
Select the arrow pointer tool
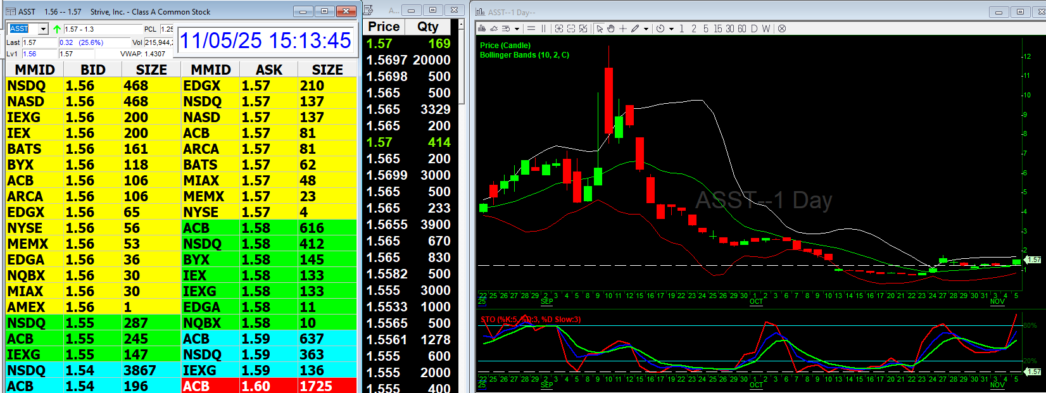click(x=599, y=28)
